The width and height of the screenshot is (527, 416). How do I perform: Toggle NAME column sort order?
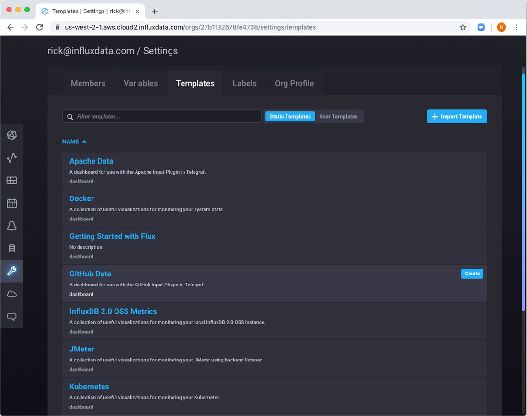click(74, 142)
